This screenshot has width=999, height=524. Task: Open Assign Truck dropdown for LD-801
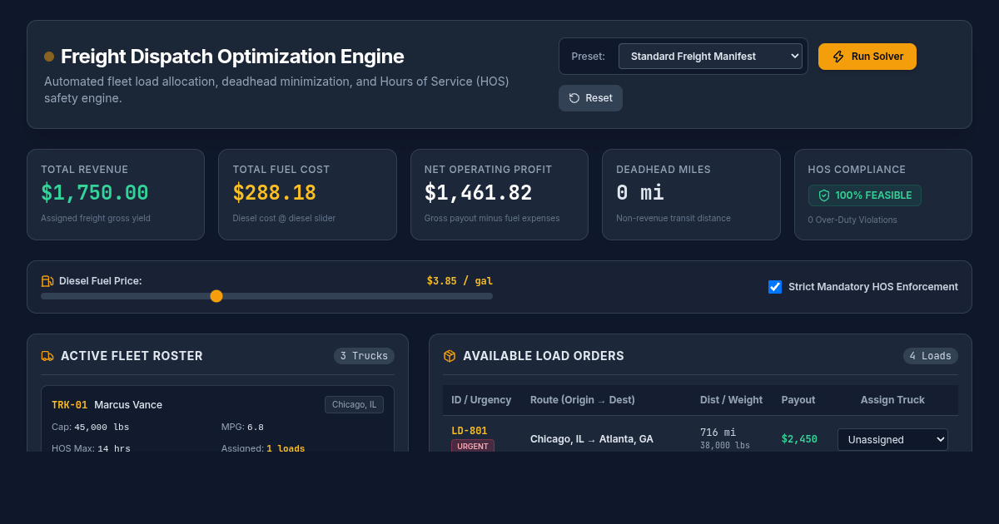pos(892,439)
